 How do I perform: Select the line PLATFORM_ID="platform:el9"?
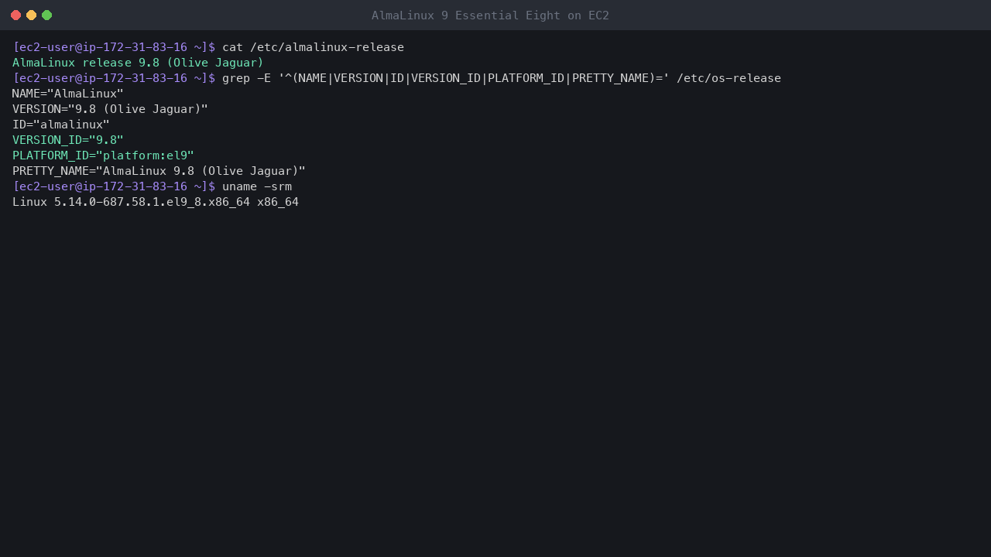[x=103, y=155]
